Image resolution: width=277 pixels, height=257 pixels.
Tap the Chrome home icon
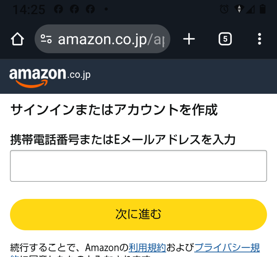tap(17, 39)
